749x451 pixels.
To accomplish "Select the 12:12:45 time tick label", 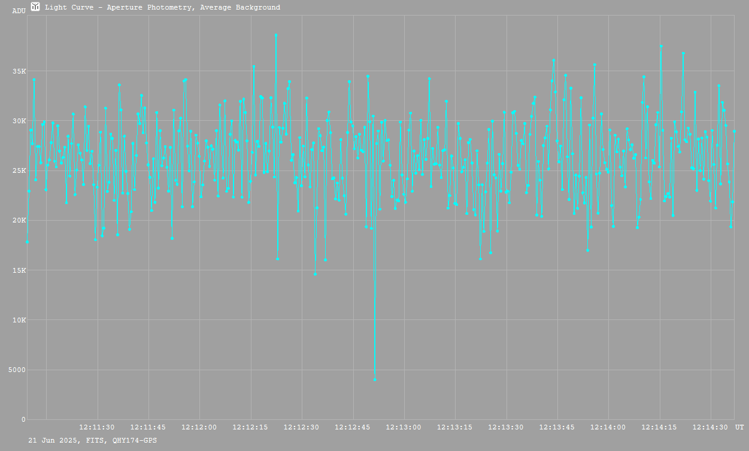I will coord(353,428).
